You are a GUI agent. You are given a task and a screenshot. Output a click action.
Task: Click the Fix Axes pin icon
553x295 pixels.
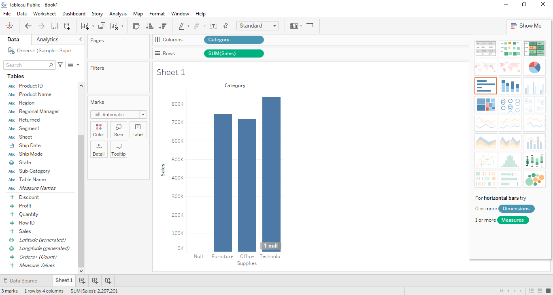coord(226,26)
